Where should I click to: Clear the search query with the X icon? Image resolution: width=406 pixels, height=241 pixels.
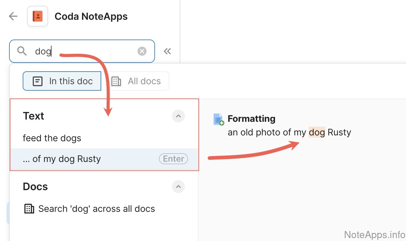[x=142, y=51]
